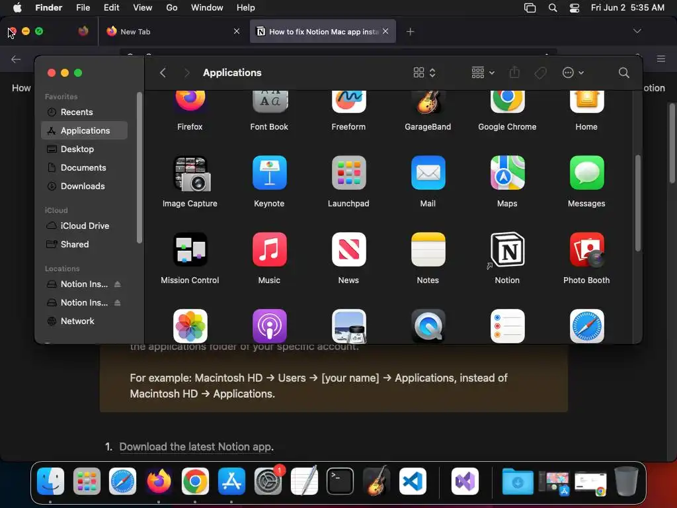
Task: Select the Maps app icon
Action: click(507, 173)
